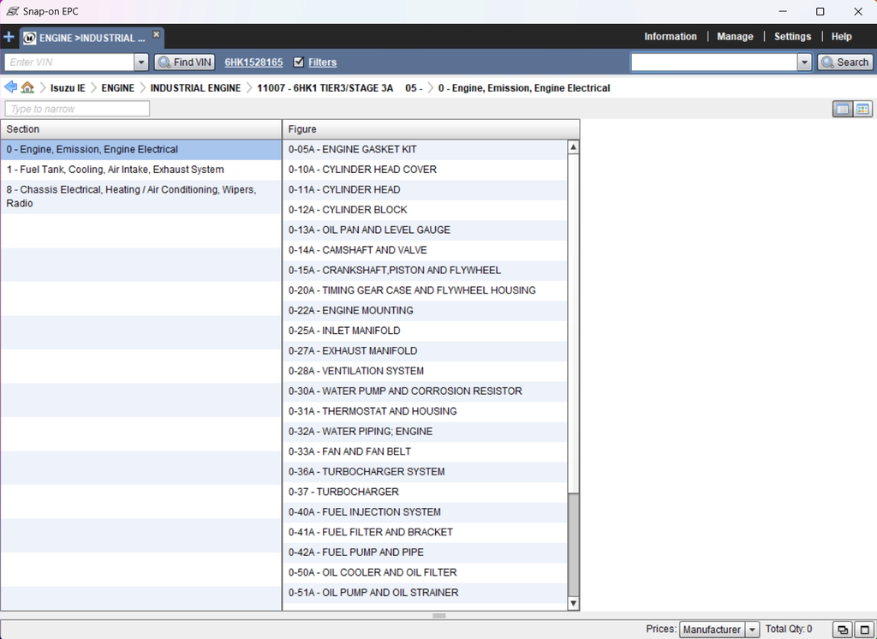
Task: Open figure 0-40A - FUEL INJECTION SYSTEM
Action: 425,512
